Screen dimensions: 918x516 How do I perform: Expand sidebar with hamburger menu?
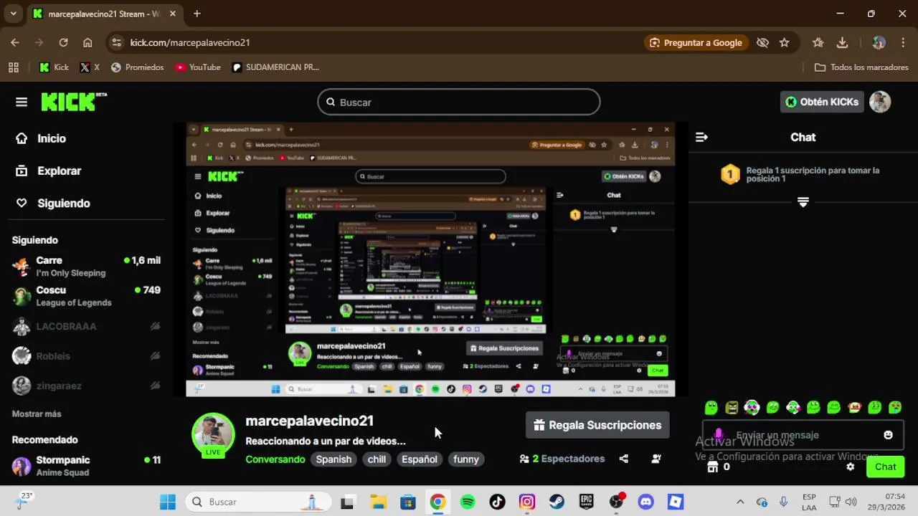point(22,102)
